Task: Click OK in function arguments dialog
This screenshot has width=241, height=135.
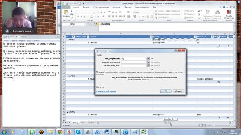Action: 166,91
